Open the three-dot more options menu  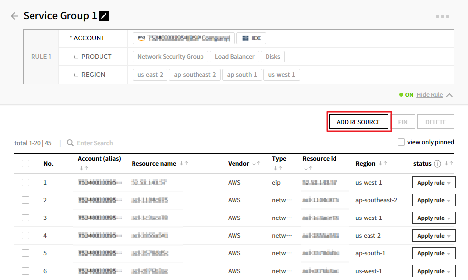point(442,16)
